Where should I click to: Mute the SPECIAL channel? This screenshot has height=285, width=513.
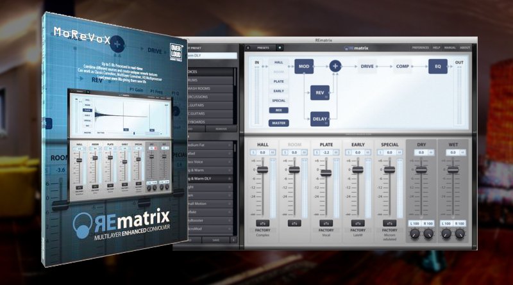point(399,152)
